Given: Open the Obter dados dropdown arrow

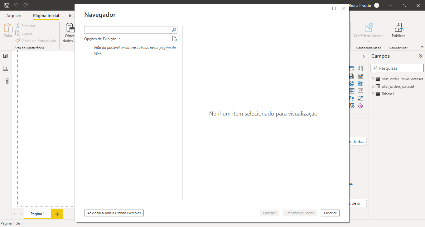Looking at the screenshot, I should point(74,41).
